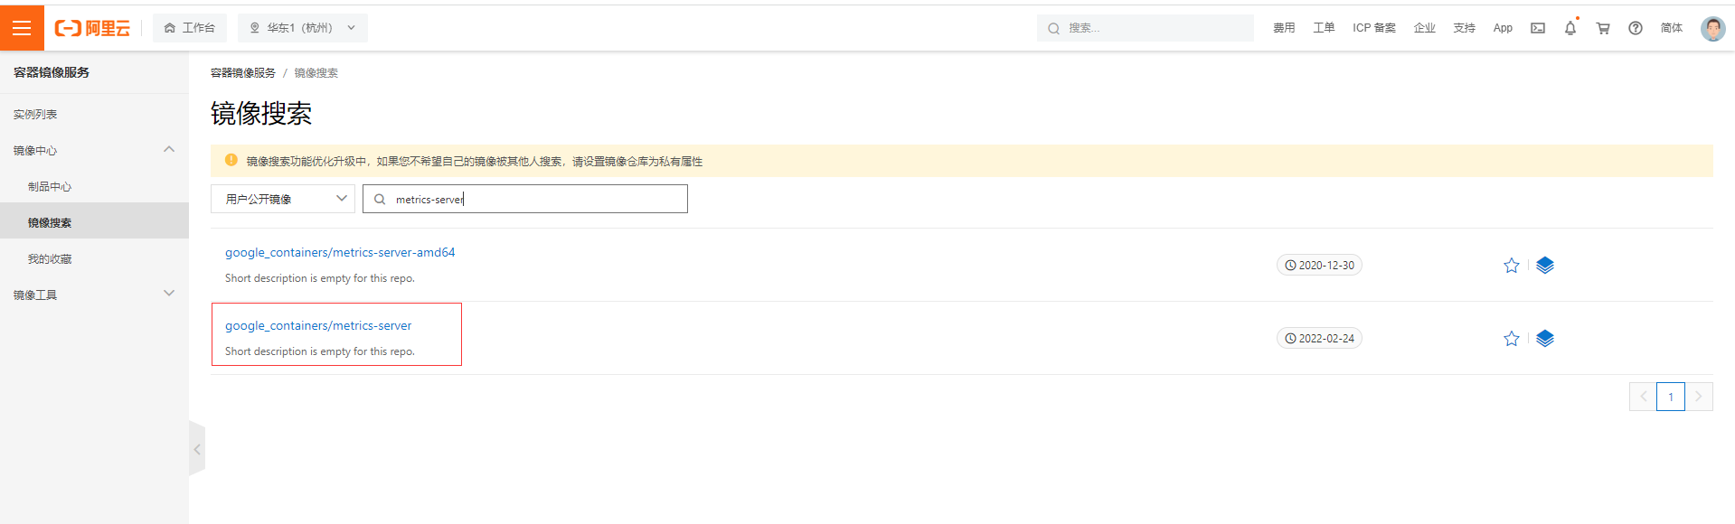The width and height of the screenshot is (1735, 524).
Task: Open google_containers/metrics-server-amd64 repo link
Action: pos(340,252)
